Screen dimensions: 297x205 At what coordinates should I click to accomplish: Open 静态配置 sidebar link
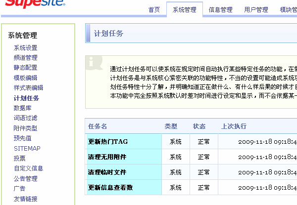click(25, 68)
